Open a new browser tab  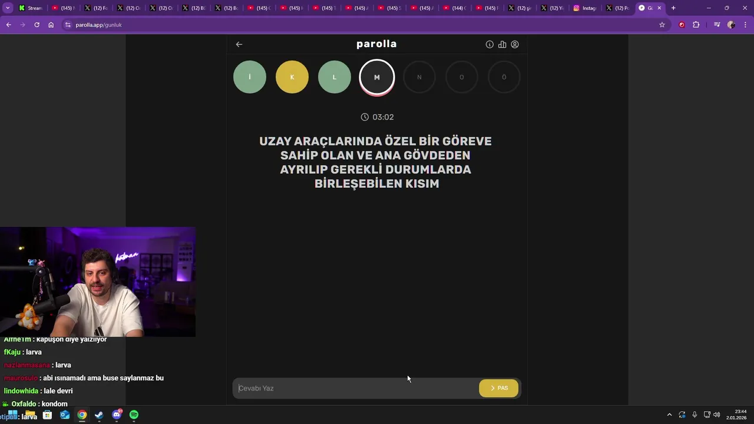coord(673,8)
